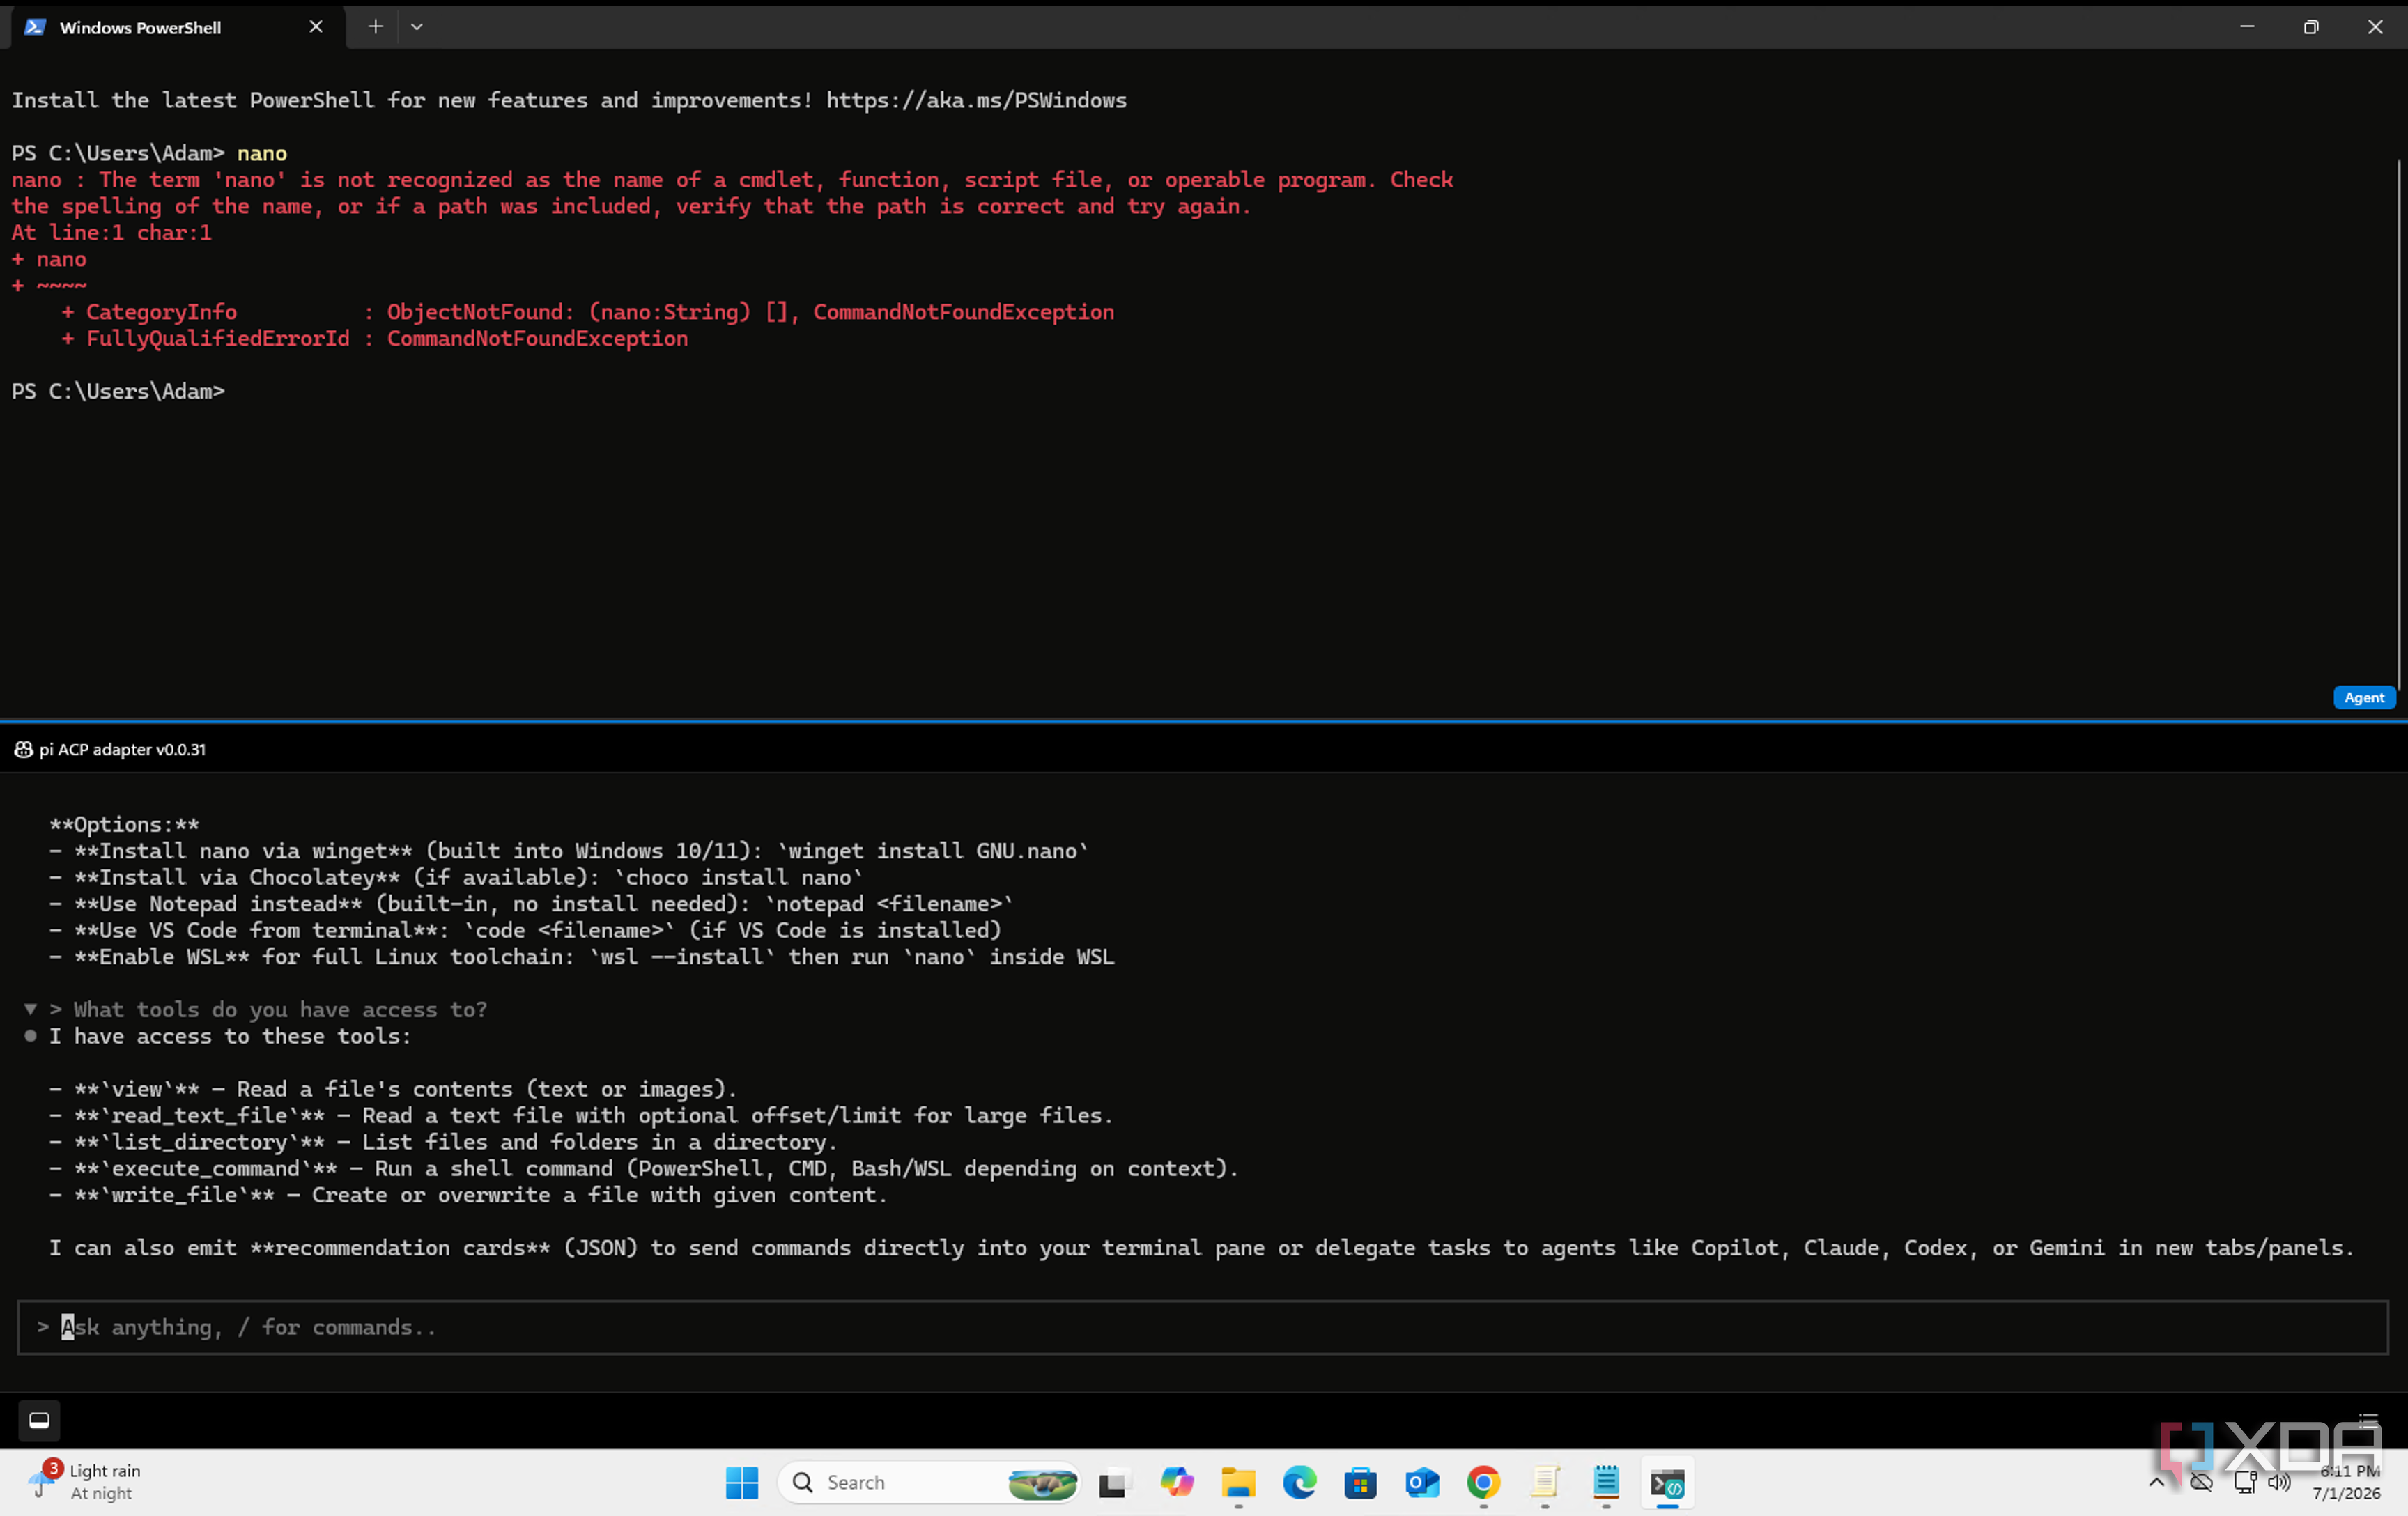Open a new tab with the plus button

(x=375, y=27)
